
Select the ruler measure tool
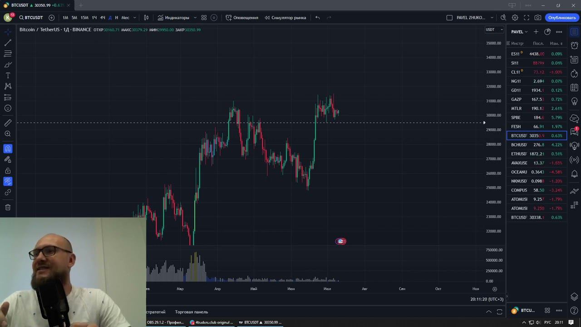(x=8, y=123)
